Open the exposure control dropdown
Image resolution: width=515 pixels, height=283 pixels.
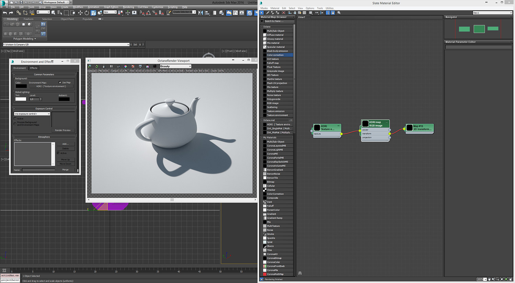click(32, 114)
